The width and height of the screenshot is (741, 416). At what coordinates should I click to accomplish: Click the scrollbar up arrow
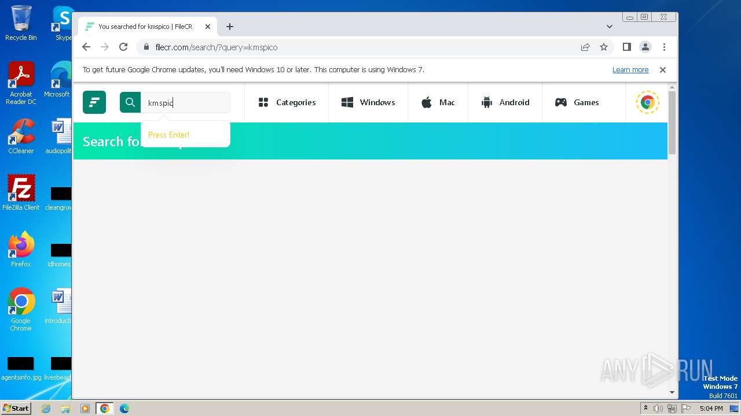click(x=672, y=88)
